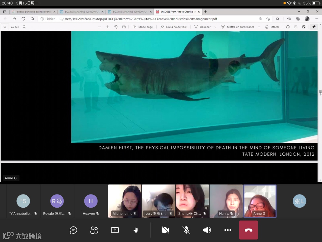Select the Royale participant avatar
Screen dimensions: 322x242
coord(57,201)
